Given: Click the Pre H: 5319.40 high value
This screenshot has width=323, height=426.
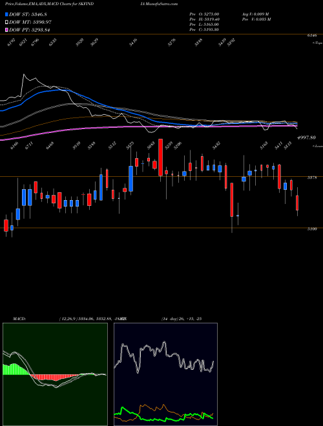Looking at the screenshot, I should point(204,19).
